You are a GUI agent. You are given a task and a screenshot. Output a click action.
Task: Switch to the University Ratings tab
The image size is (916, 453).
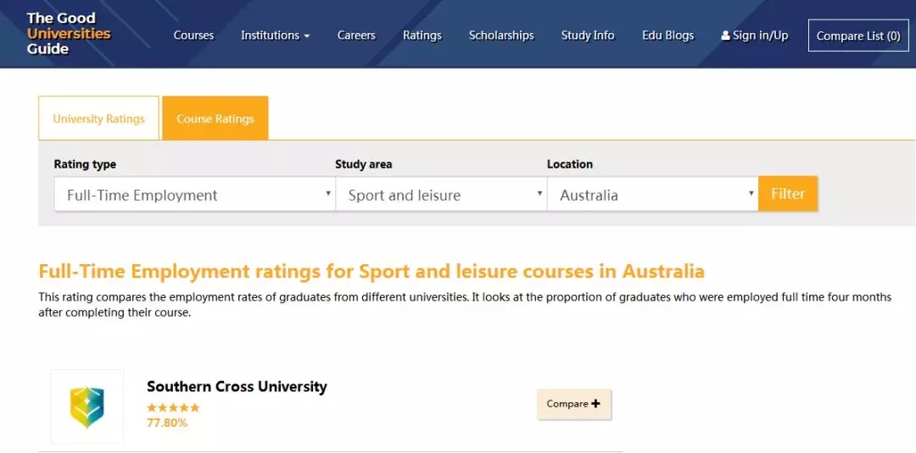(x=98, y=119)
